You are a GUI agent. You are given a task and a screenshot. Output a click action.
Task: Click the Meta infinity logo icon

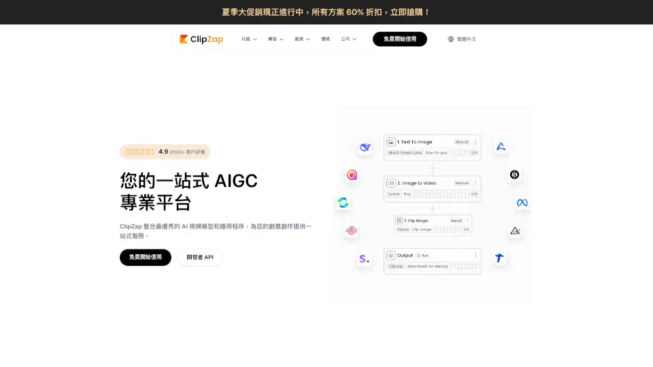(x=522, y=203)
